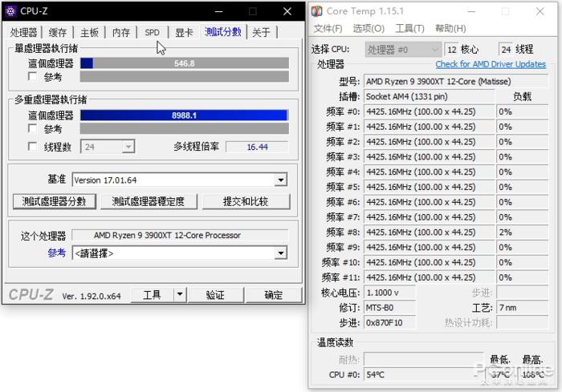Open the 关于 tab in CPU-Z
The width and height of the screenshot is (562, 392).
click(x=261, y=32)
